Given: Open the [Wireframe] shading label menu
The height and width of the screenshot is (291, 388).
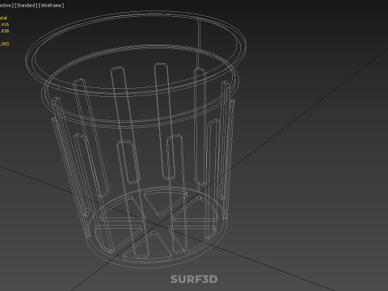Looking at the screenshot, I should tap(52, 6).
